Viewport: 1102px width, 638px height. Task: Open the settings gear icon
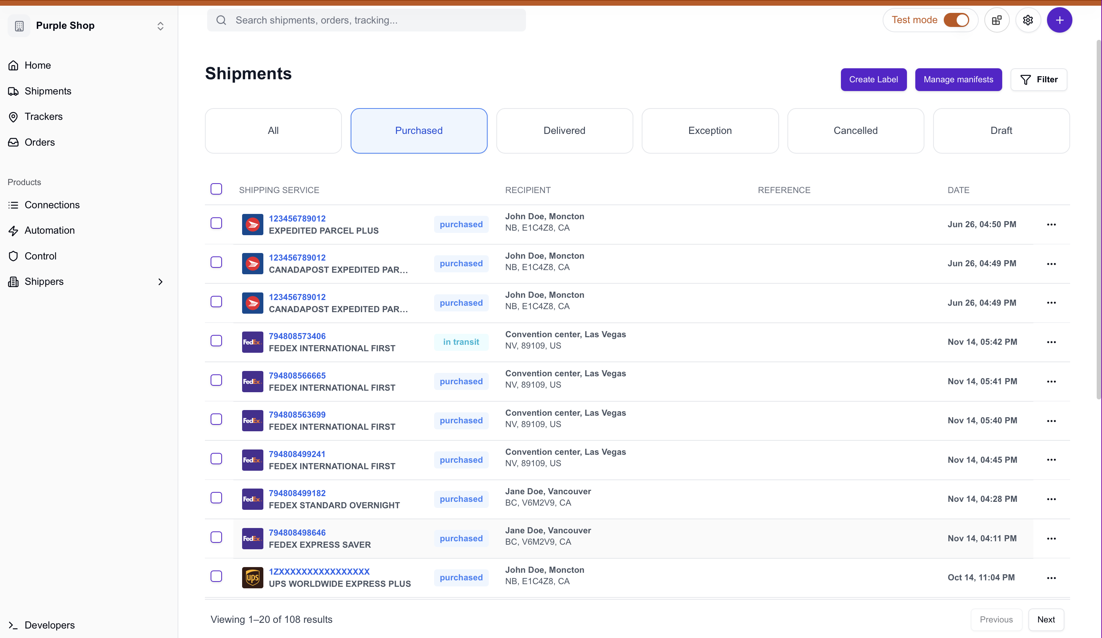1028,20
